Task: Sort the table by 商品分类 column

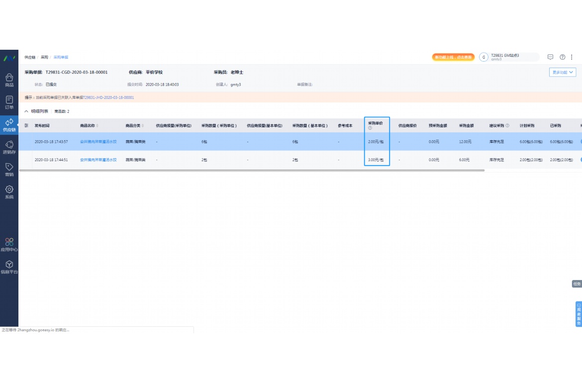Action: point(143,126)
